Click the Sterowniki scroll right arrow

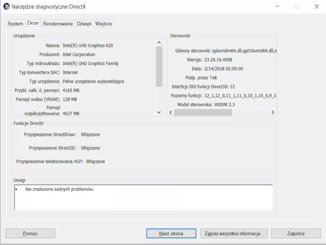click(273, 113)
